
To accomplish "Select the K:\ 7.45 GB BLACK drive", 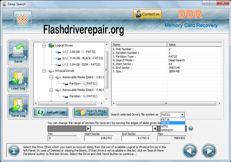I will pos(82,58).
